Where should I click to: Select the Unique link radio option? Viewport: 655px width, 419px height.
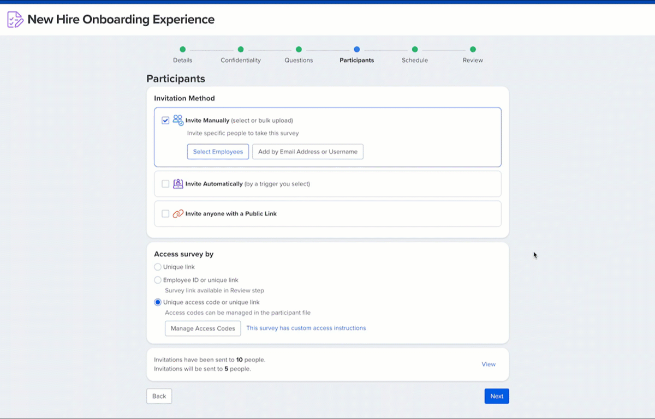158,267
